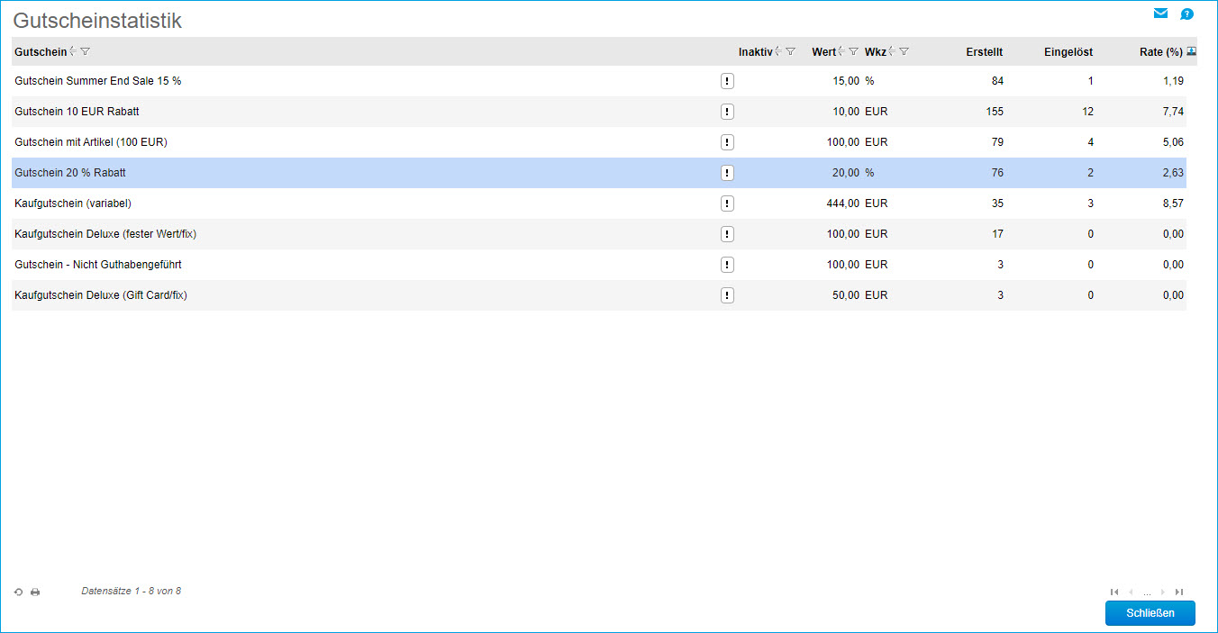Click the page ellipsis in pagination controls
Viewport: 1218px width, 633px height.
pos(1147,593)
